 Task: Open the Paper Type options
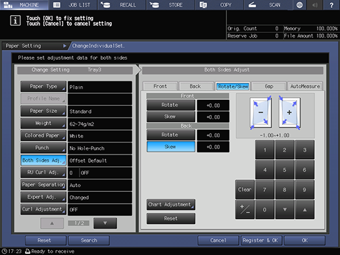(43, 87)
